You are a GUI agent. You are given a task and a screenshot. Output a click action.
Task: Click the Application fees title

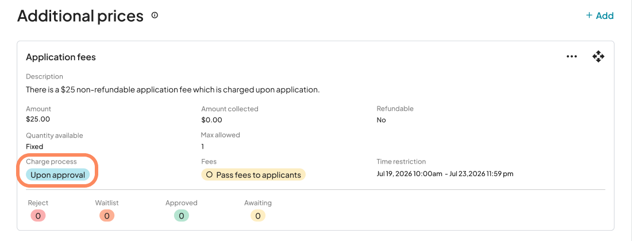(x=61, y=57)
